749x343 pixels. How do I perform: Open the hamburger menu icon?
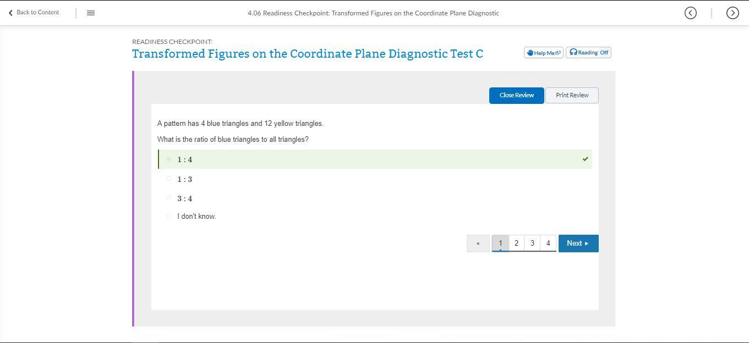[91, 13]
